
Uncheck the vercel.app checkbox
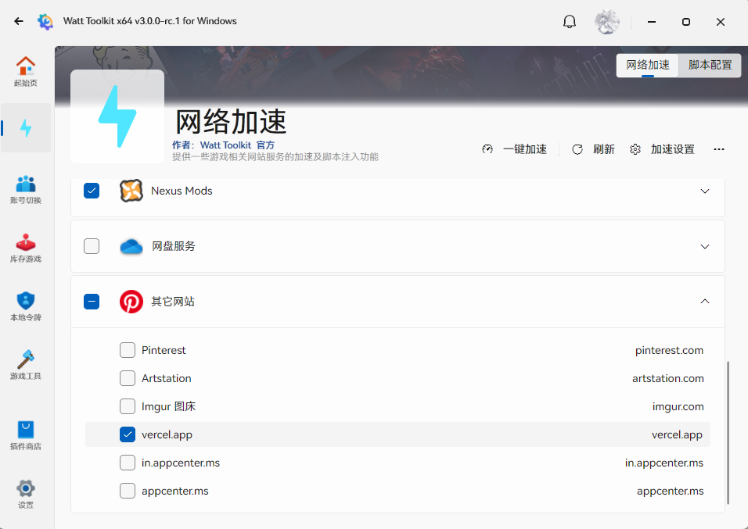(x=128, y=434)
